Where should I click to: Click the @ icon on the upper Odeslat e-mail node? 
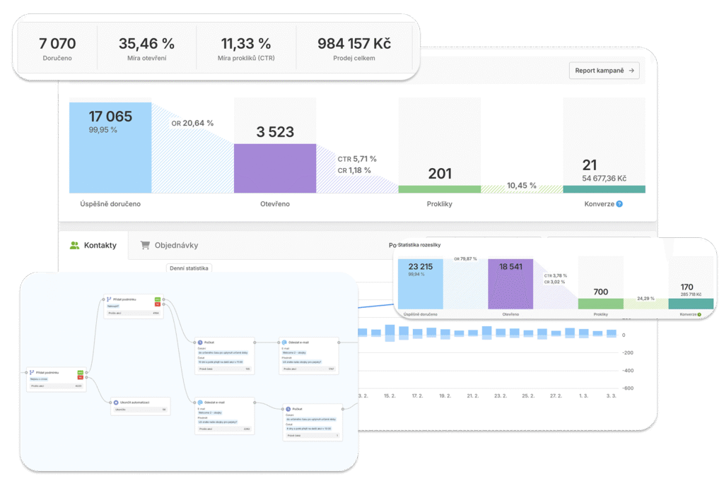coord(283,341)
